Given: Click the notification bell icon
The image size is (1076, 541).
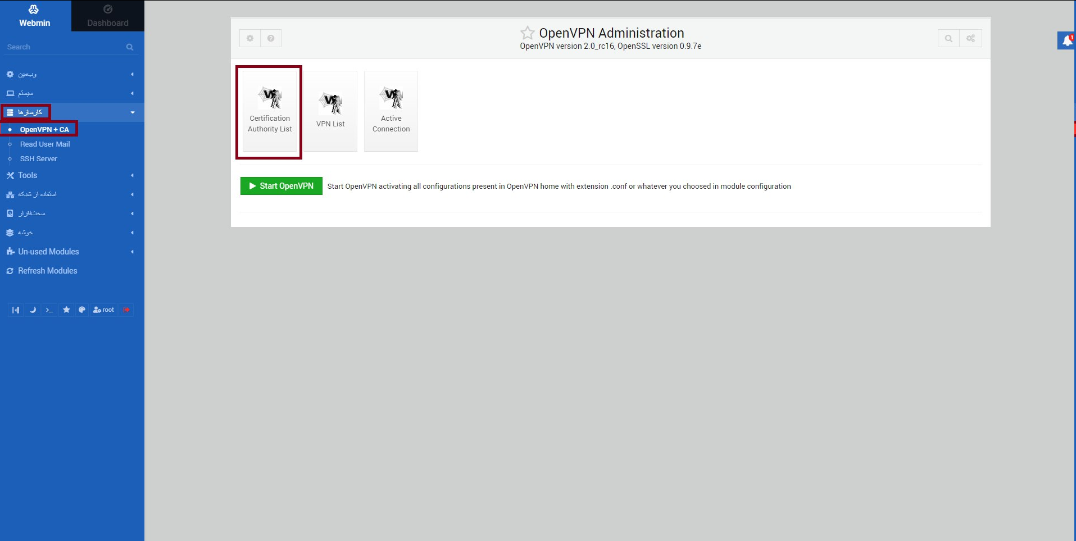Looking at the screenshot, I should (1066, 40).
